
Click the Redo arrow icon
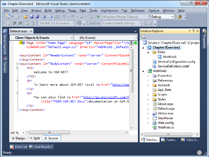tap(73, 17)
